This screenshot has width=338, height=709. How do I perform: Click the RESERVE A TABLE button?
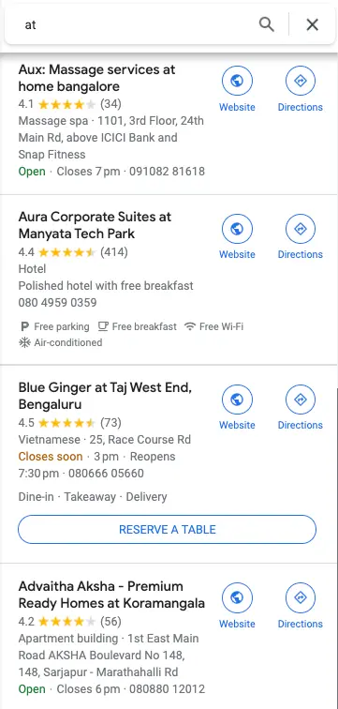click(x=167, y=529)
